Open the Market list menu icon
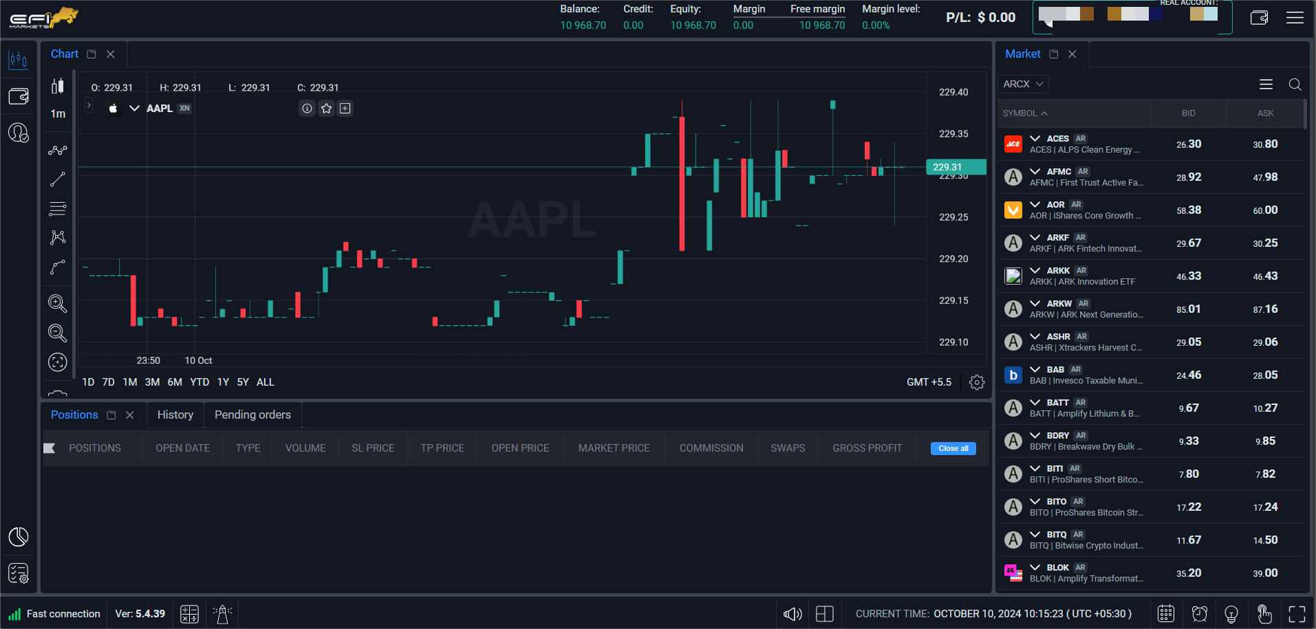The image size is (1316, 629). tap(1266, 84)
